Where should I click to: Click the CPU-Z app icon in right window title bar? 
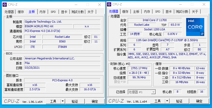coord(109,4)
